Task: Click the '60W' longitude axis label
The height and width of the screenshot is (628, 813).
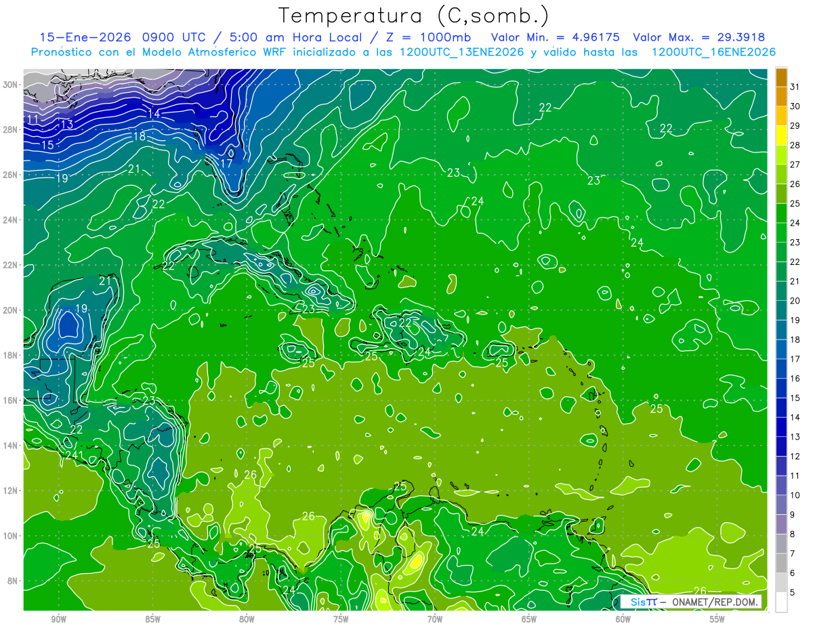Action: click(623, 619)
